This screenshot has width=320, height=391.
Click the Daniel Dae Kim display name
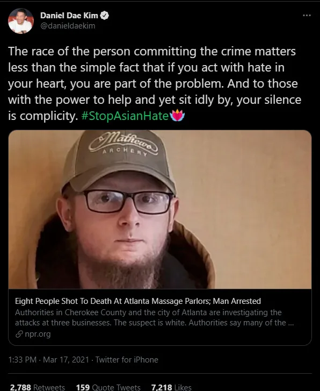69,16
